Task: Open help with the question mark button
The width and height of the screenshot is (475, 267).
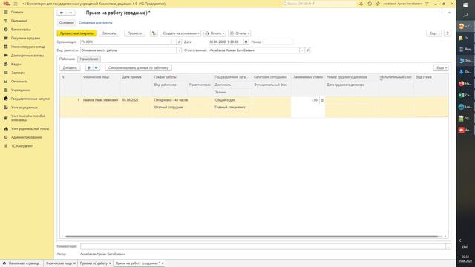Action: [x=447, y=33]
